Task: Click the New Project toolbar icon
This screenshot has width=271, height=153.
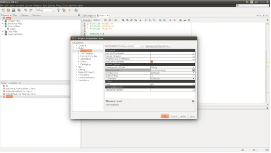Action: click(8, 10)
